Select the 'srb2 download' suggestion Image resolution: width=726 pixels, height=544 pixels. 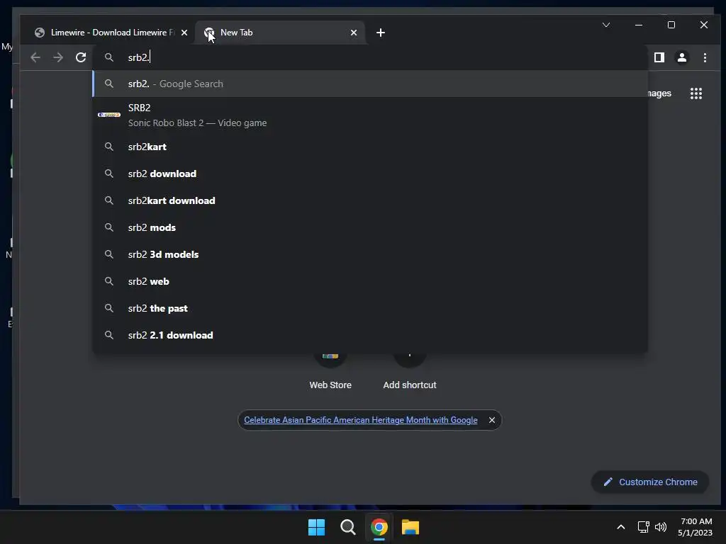coord(370,174)
